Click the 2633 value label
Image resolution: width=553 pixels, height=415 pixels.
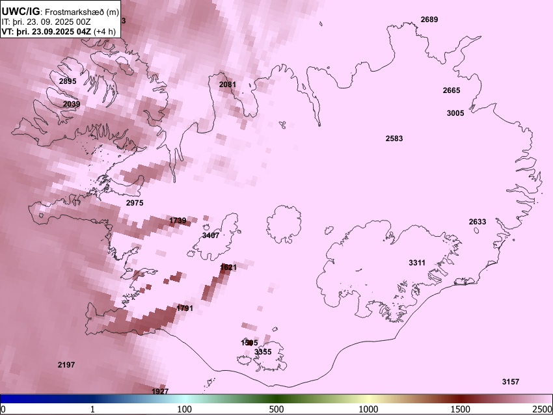477,222
